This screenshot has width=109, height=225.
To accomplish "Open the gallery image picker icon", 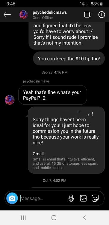I will coord(83,198).
